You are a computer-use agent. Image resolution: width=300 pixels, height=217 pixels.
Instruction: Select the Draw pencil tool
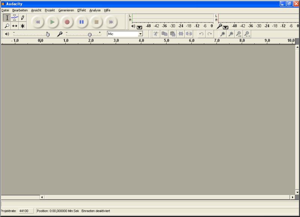(22, 18)
